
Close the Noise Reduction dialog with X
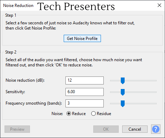click(159, 5)
